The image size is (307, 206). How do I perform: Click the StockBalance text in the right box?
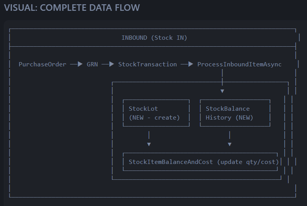click(227, 109)
